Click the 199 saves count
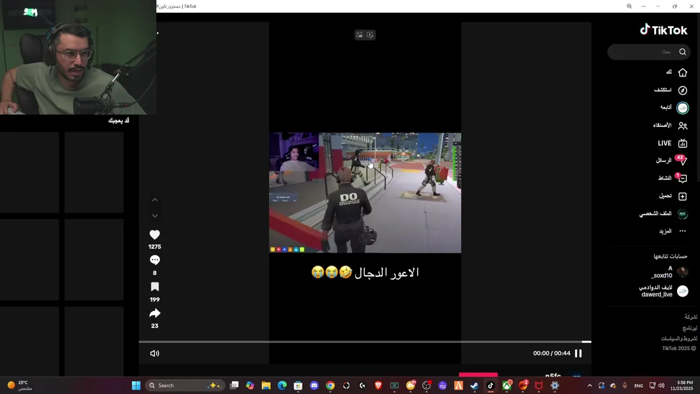The image size is (700, 394). click(x=155, y=300)
